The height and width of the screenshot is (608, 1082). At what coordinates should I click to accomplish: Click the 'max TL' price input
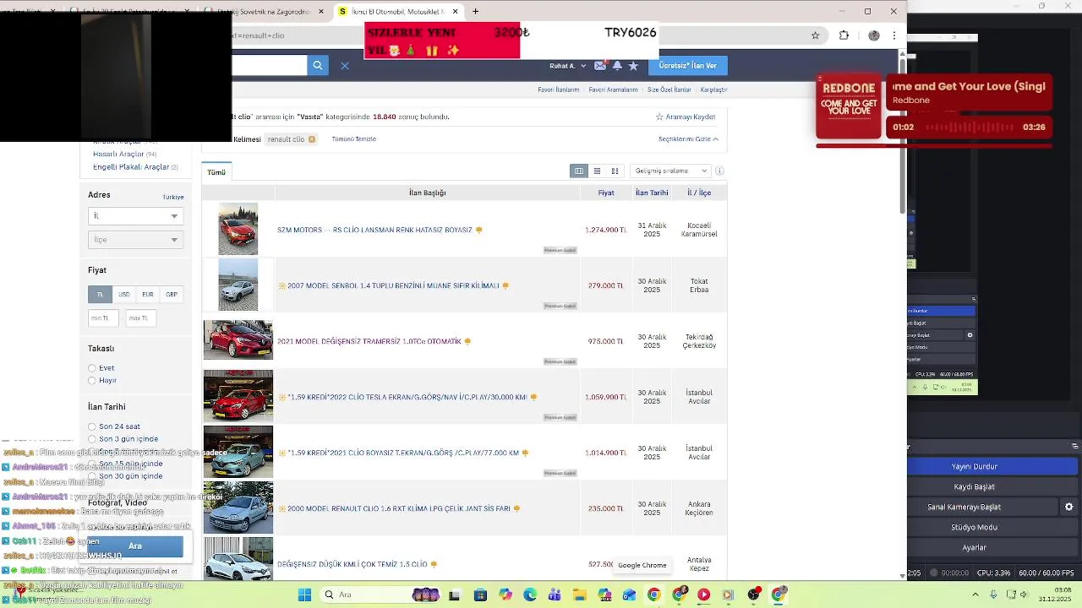click(x=141, y=318)
